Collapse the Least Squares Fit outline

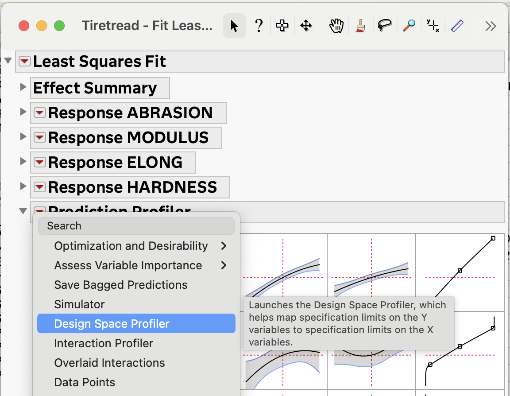tap(8, 61)
